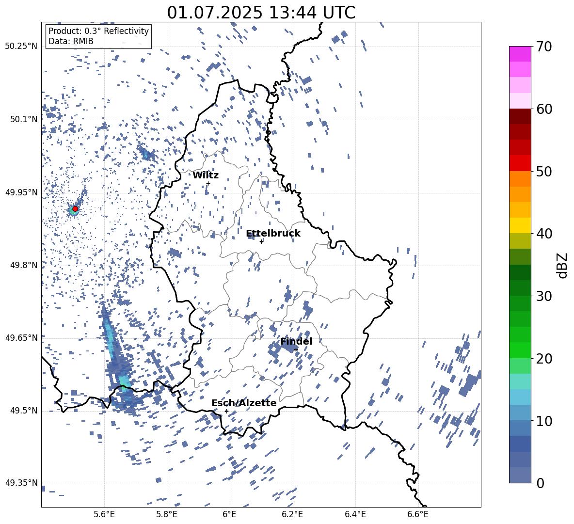Viewport: 574px width, 524px height.
Task: Click the 49.35°N latitude label
Action: [x=21, y=483]
